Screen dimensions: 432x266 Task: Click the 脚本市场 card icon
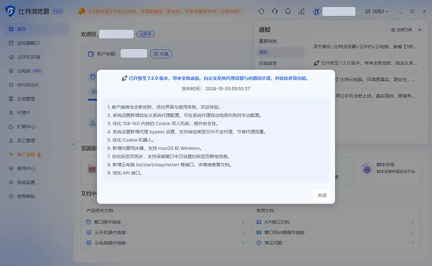tap(367, 169)
